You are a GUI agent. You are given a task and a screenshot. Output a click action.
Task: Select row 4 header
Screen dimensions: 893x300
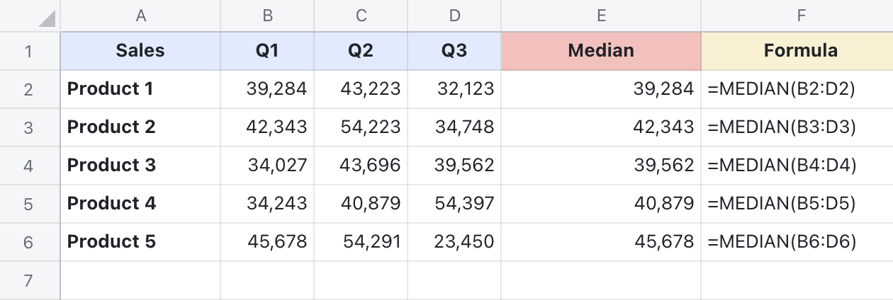[28, 166]
